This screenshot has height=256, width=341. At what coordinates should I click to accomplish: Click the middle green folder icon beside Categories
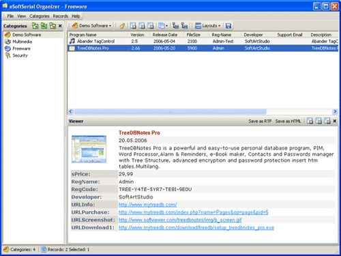coord(44,26)
